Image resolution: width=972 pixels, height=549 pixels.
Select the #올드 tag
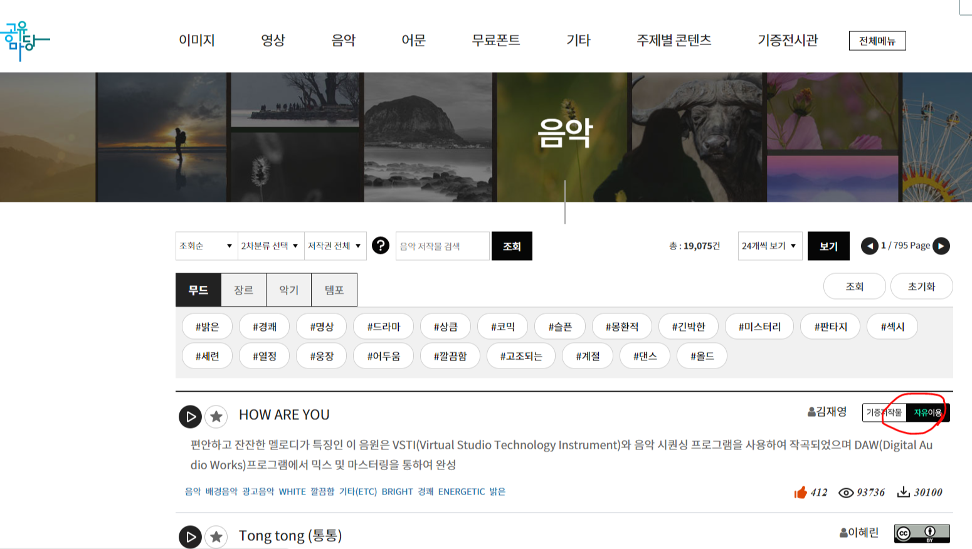click(702, 356)
